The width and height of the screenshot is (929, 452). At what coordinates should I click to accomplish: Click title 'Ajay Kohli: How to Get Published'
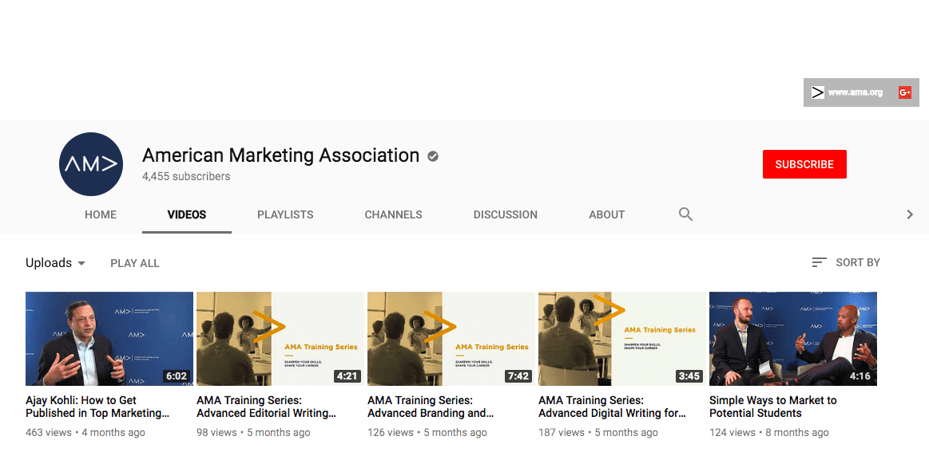click(97, 407)
